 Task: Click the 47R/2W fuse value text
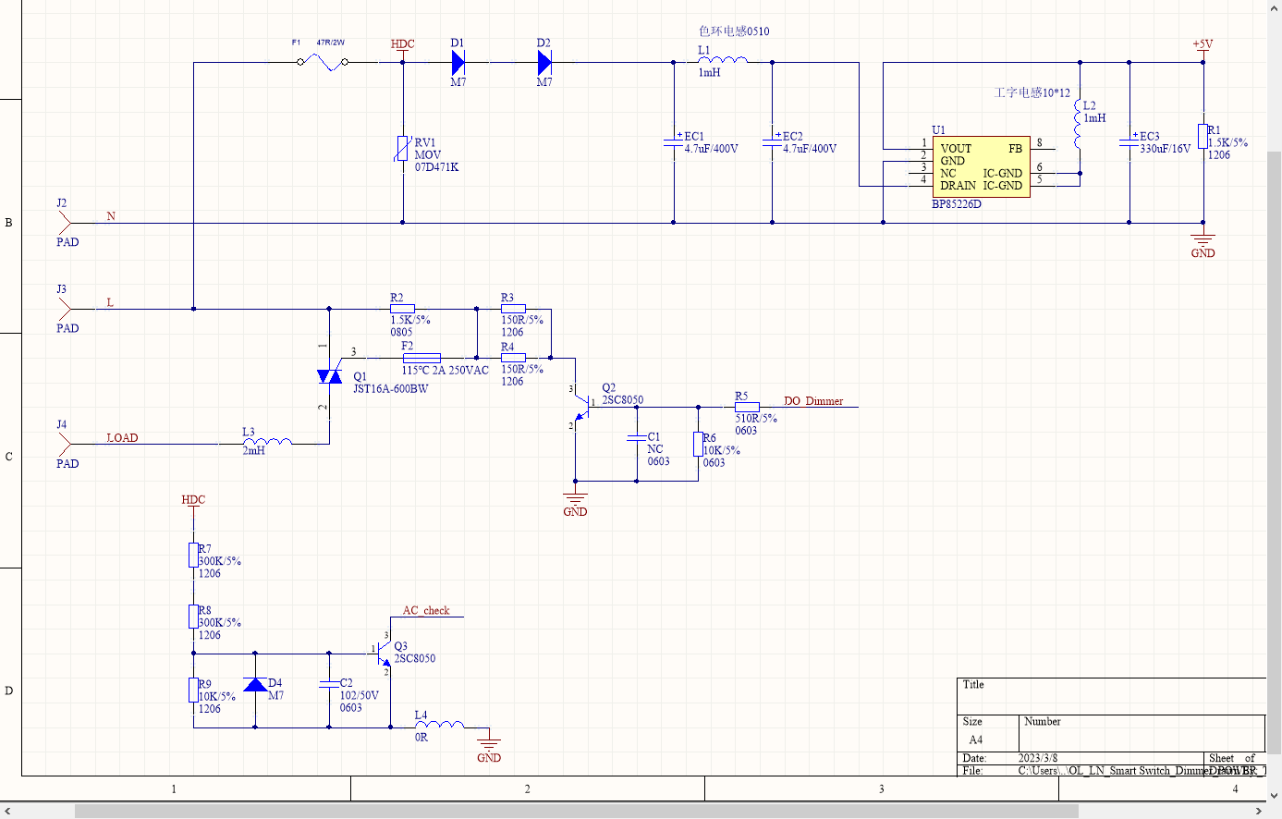coord(331,43)
